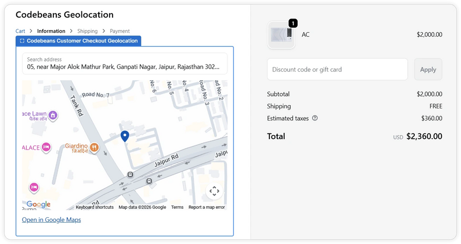Click the Discount code or gift card field
Screen dimensions: 461x244
pyautogui.click(x=337, y=69)
